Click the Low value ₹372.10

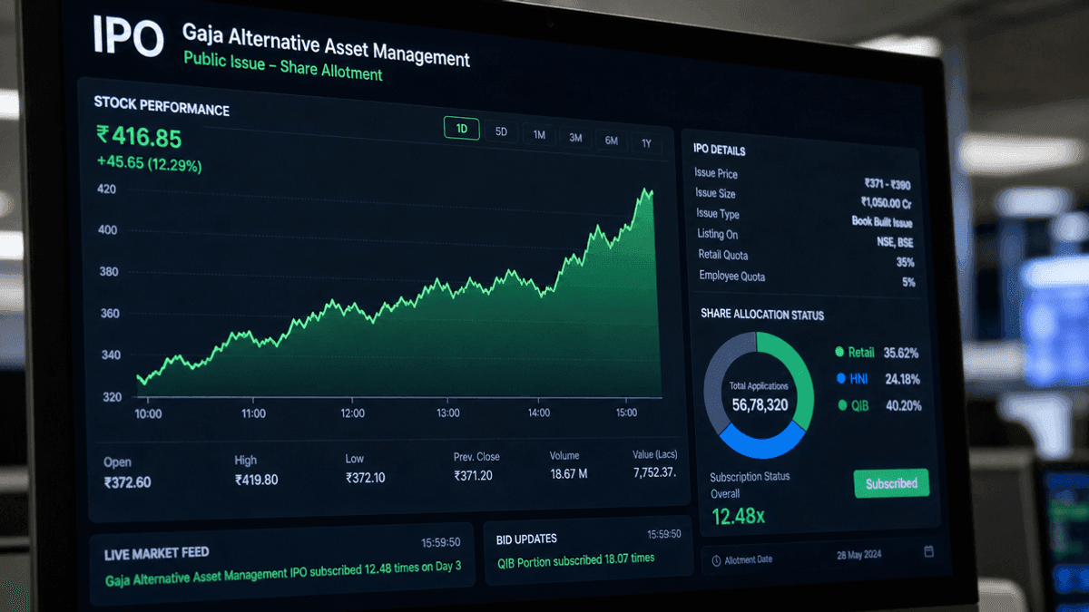click(365, 477)
